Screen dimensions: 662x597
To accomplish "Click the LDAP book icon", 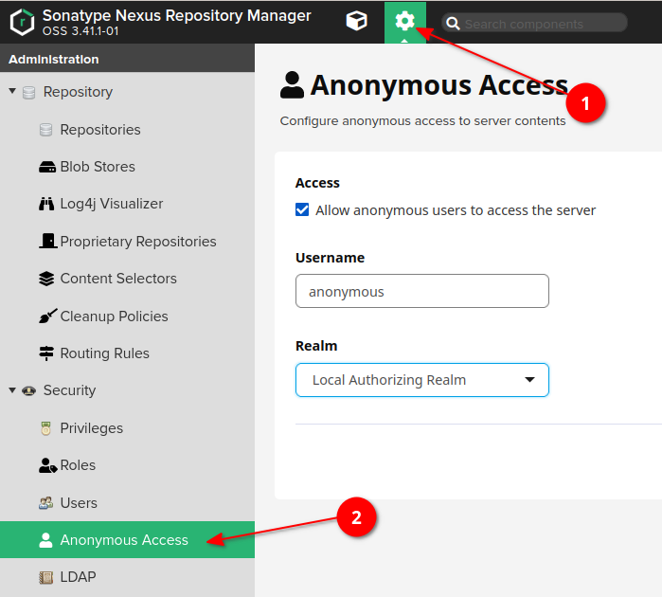I will click(45, 577).
